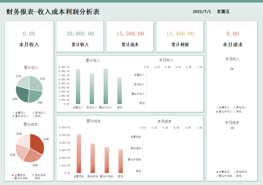This screenshot has height=185, width=263.
Task: Select the 累计利润 summary card
Action: [180, 36]
